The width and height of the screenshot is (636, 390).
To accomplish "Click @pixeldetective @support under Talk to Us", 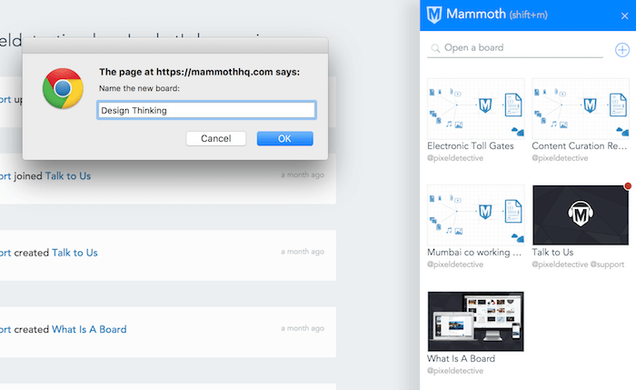I will tap(578, 265).
